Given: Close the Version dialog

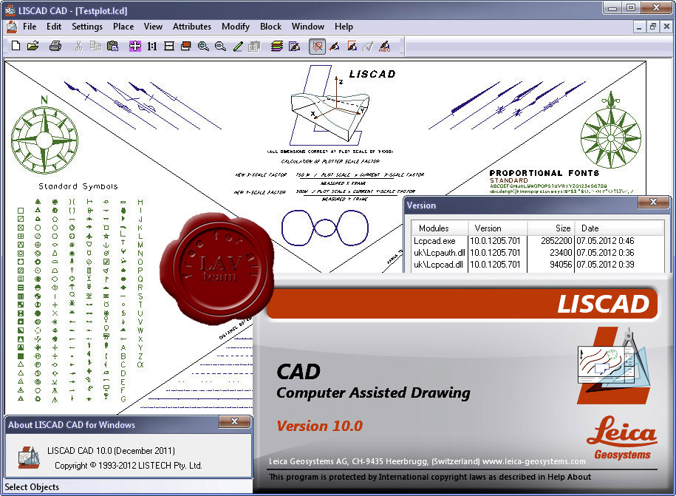Looking at the screenshot, I should pyautogui.click(x=653, y=202).
